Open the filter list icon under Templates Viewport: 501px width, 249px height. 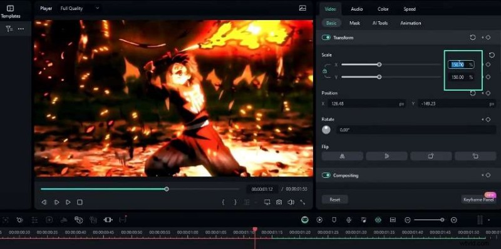[x=9, y=29]
